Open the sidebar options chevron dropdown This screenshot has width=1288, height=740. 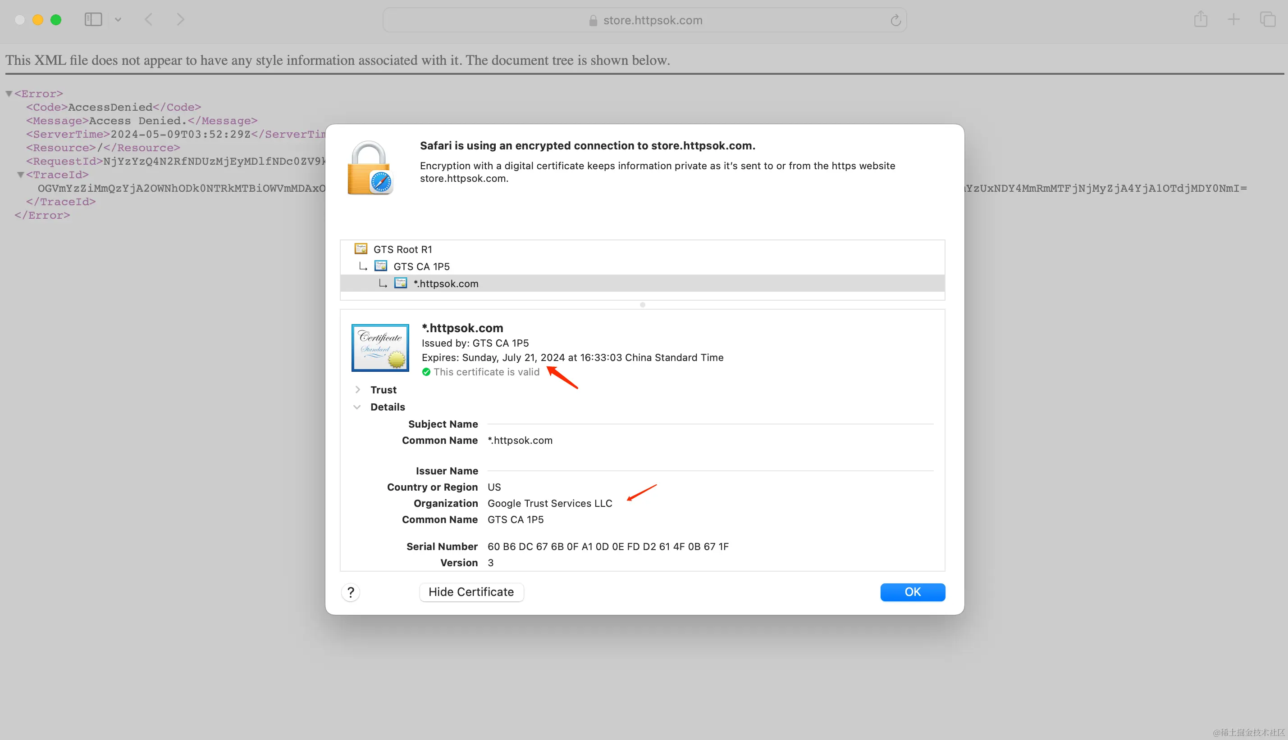click(118, 20)
